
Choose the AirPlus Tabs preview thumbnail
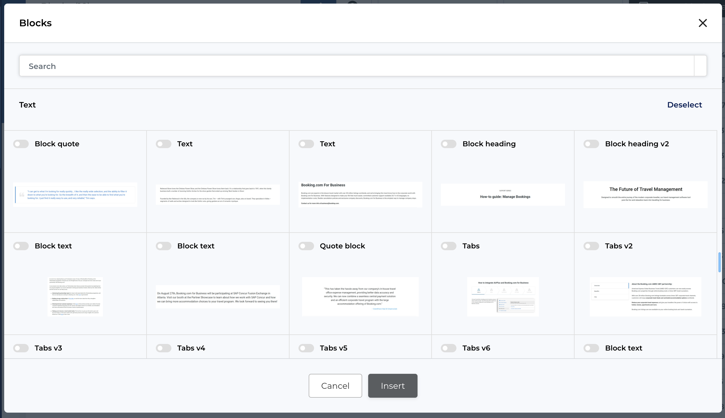[x=503, y=296]
